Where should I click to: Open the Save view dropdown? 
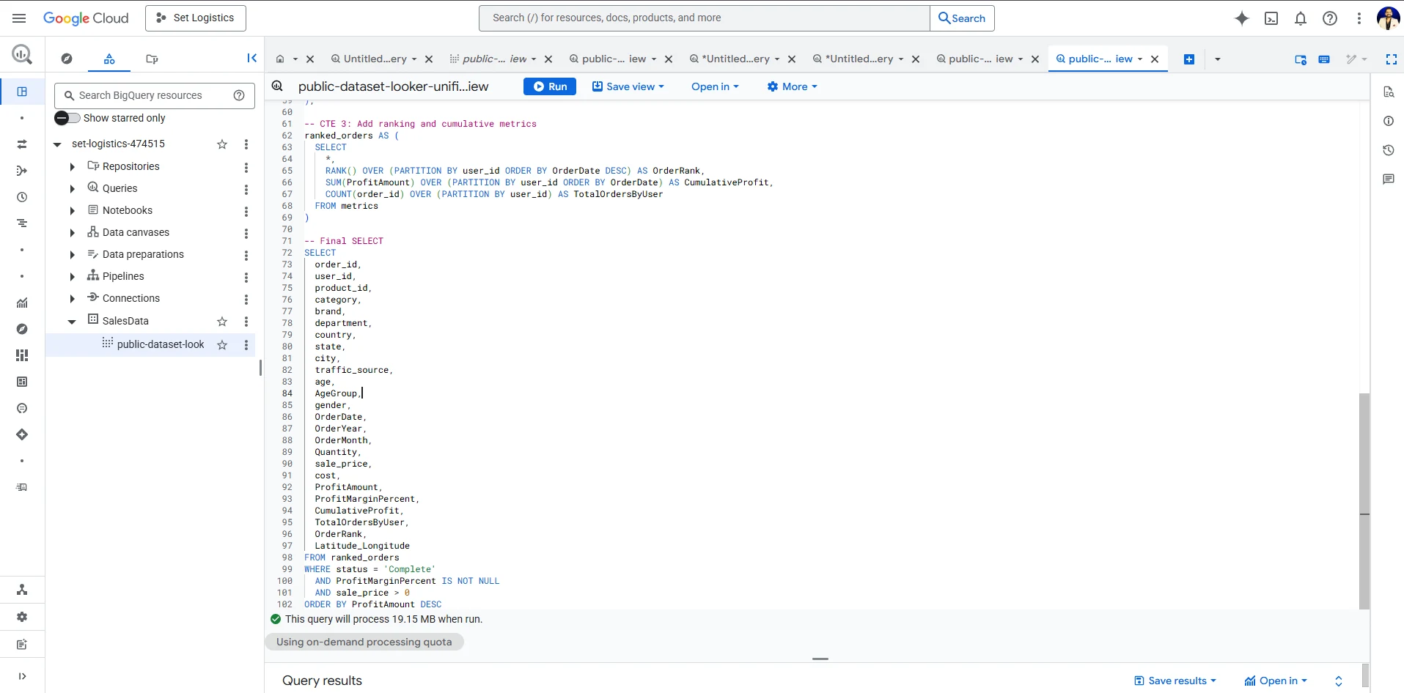point(628,86)
